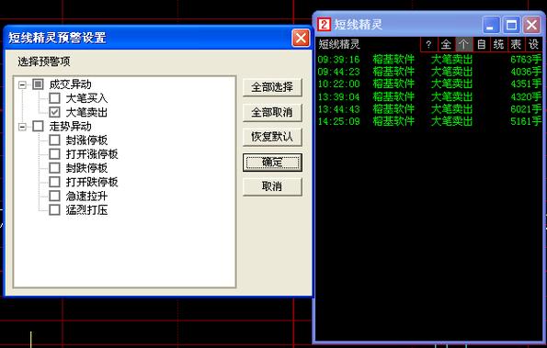547x348 pixels.
Task: Uncheck the 大笔卖出 checkbox
Action: pyautogui.click(x=54, y=112)
